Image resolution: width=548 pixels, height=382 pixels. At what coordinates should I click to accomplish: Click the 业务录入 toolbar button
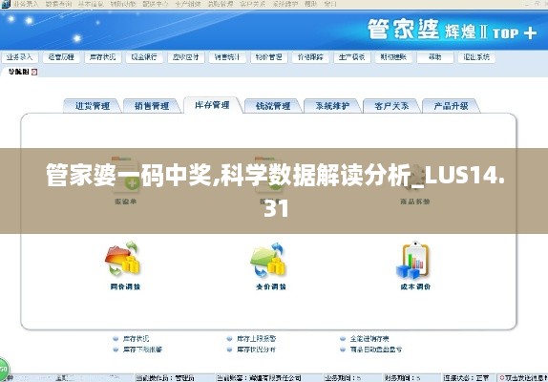(x=20, y=57)
